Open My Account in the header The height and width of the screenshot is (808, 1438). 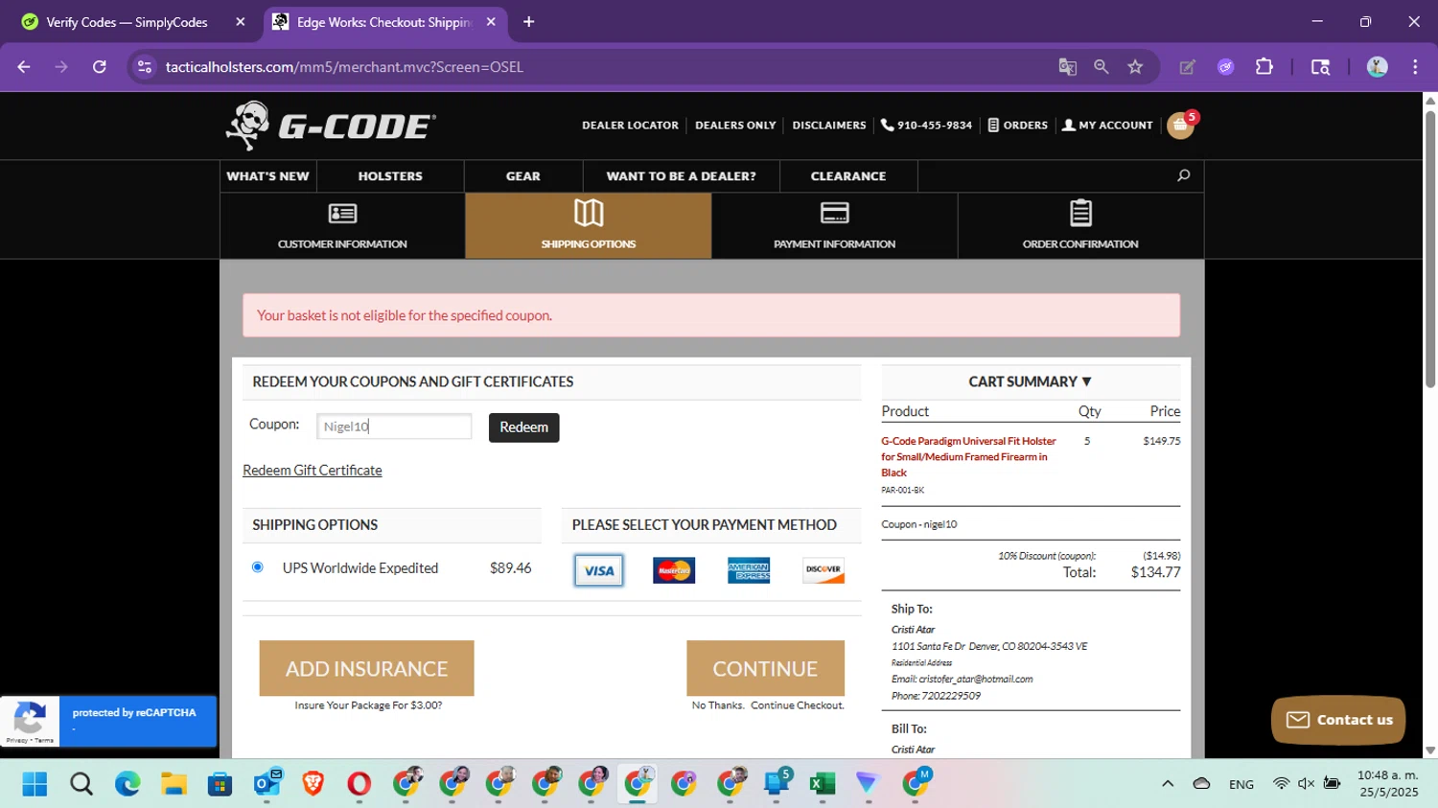pyautogui.click(x=1107, y=126)
